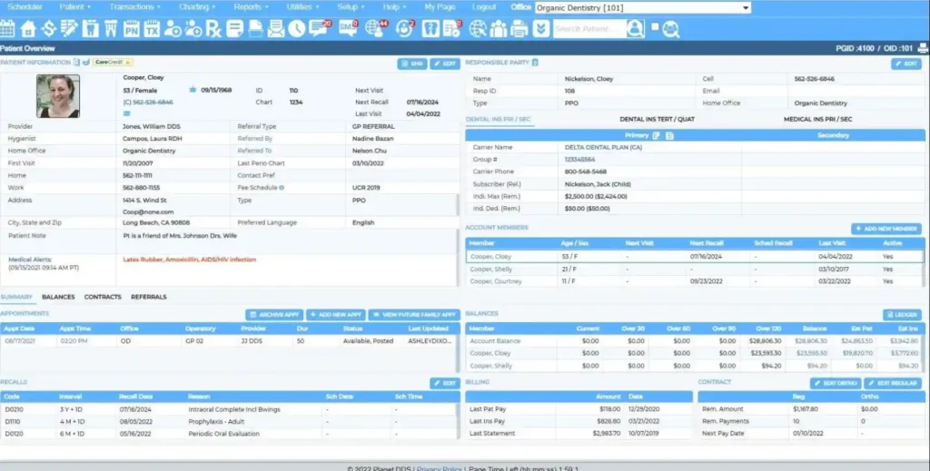Click Archive Appt button
930x471 pixels.
(x=274, y=315)
